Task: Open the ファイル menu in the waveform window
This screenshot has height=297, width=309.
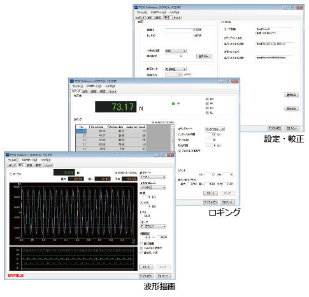Action: [x=13, y=160]
